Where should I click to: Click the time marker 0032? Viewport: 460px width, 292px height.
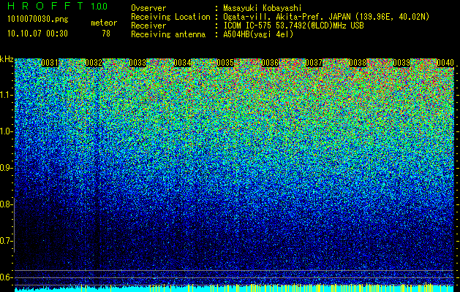coord(94,63)
